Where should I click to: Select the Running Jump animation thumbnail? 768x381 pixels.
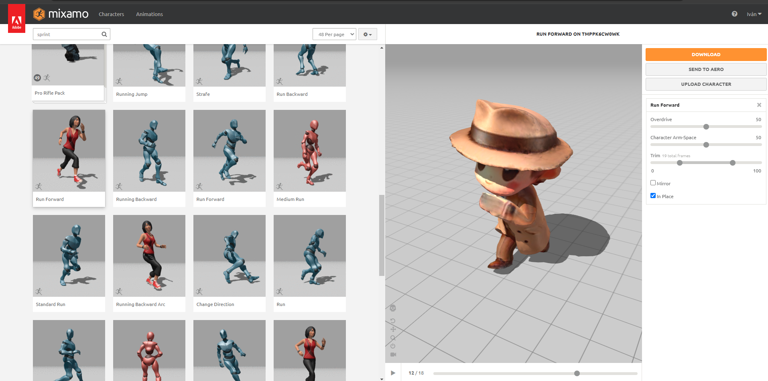(149, 65)
